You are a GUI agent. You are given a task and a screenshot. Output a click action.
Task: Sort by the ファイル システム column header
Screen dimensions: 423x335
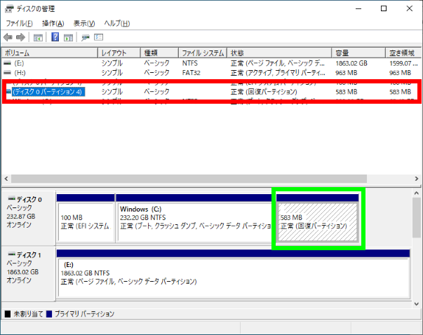[x=203, y=53]
